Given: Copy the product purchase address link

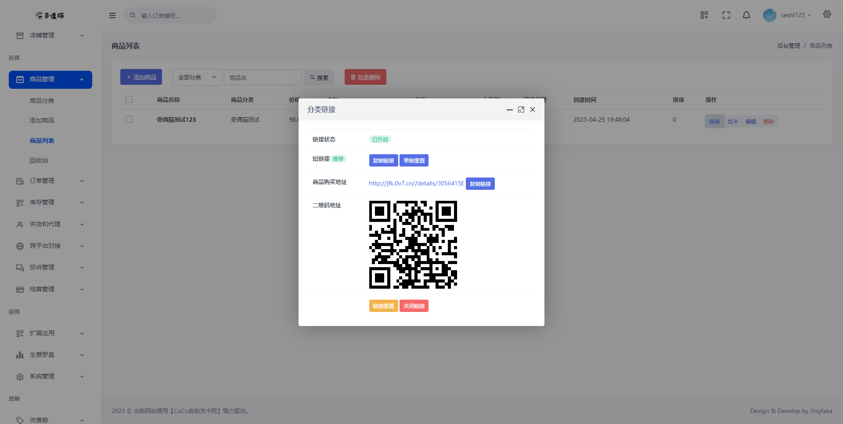Looking at the screenshot, I should click(x=480, y=184).
